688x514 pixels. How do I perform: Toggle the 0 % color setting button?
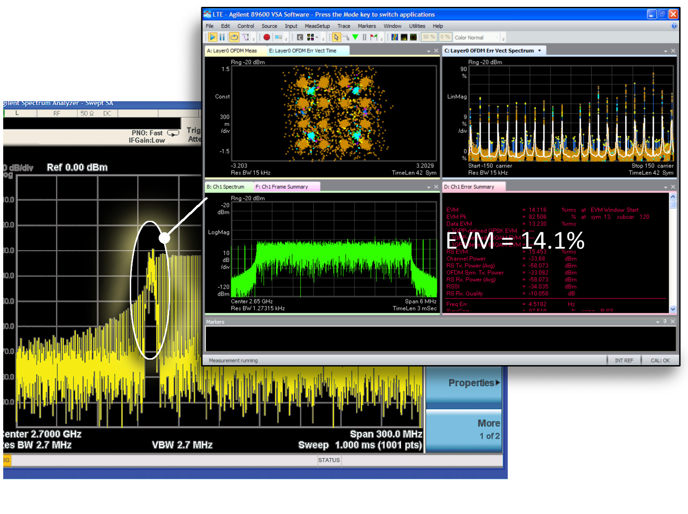pos(445,37)
